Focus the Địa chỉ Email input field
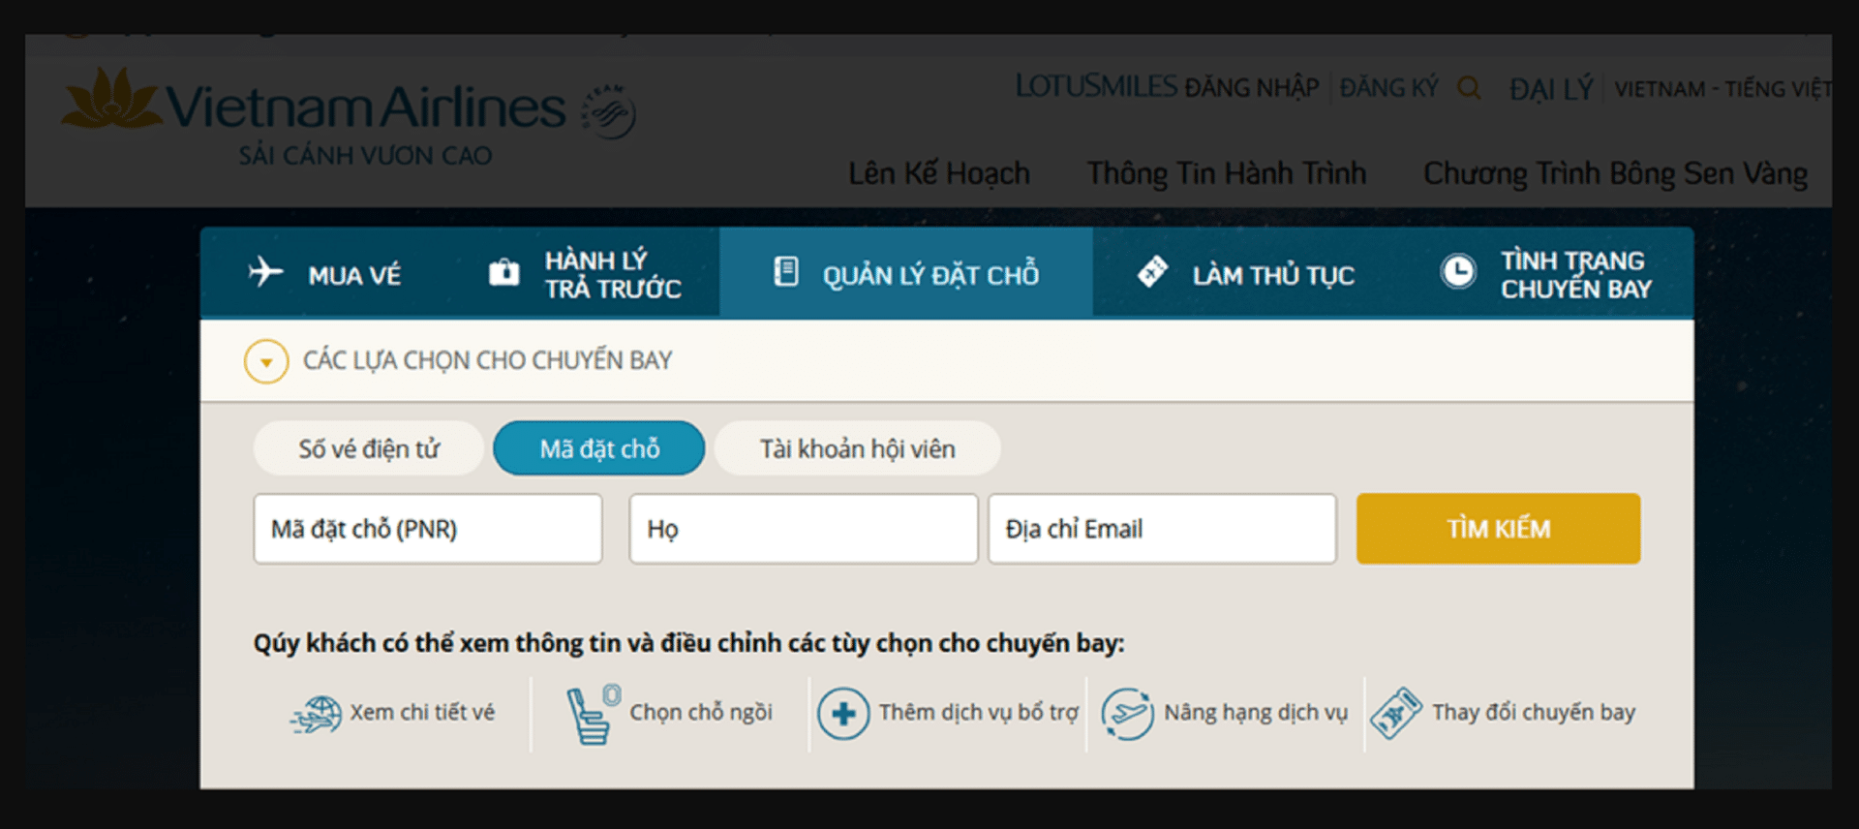The height and width of the screenshot is (829, 1859). click(1162, 529)
